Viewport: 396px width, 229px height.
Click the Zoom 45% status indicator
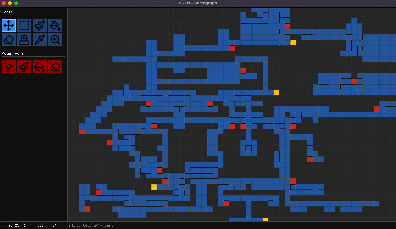click(x=47, y=225)
